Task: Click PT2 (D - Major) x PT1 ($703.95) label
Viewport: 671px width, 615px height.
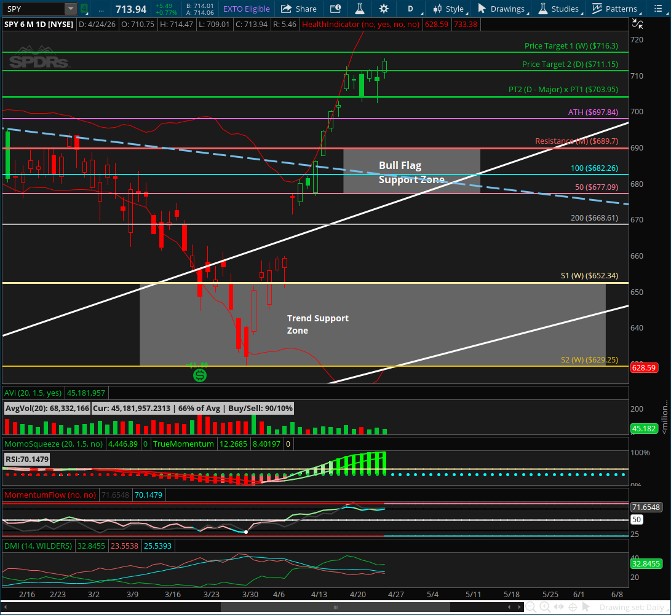Action: pos(563,89)
